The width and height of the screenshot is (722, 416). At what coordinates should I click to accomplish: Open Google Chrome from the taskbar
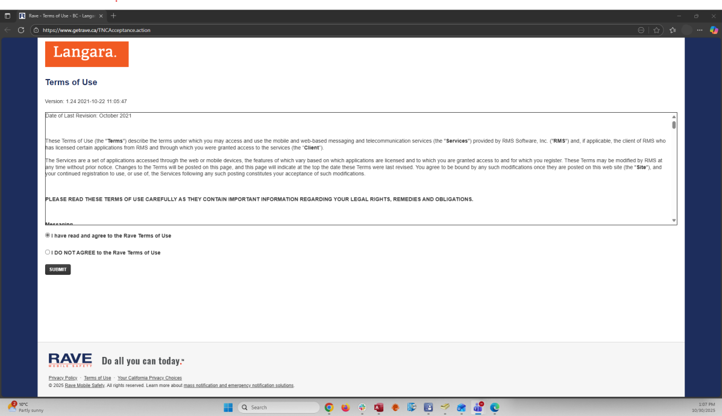(x=329, y=408)
